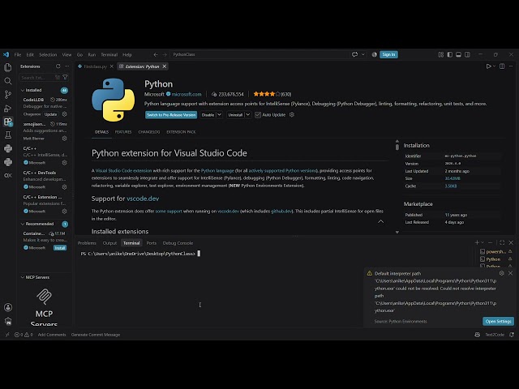This screenshot has height=389, width=519.
Task: Open the Selection menu
Action: pos(48,54)
